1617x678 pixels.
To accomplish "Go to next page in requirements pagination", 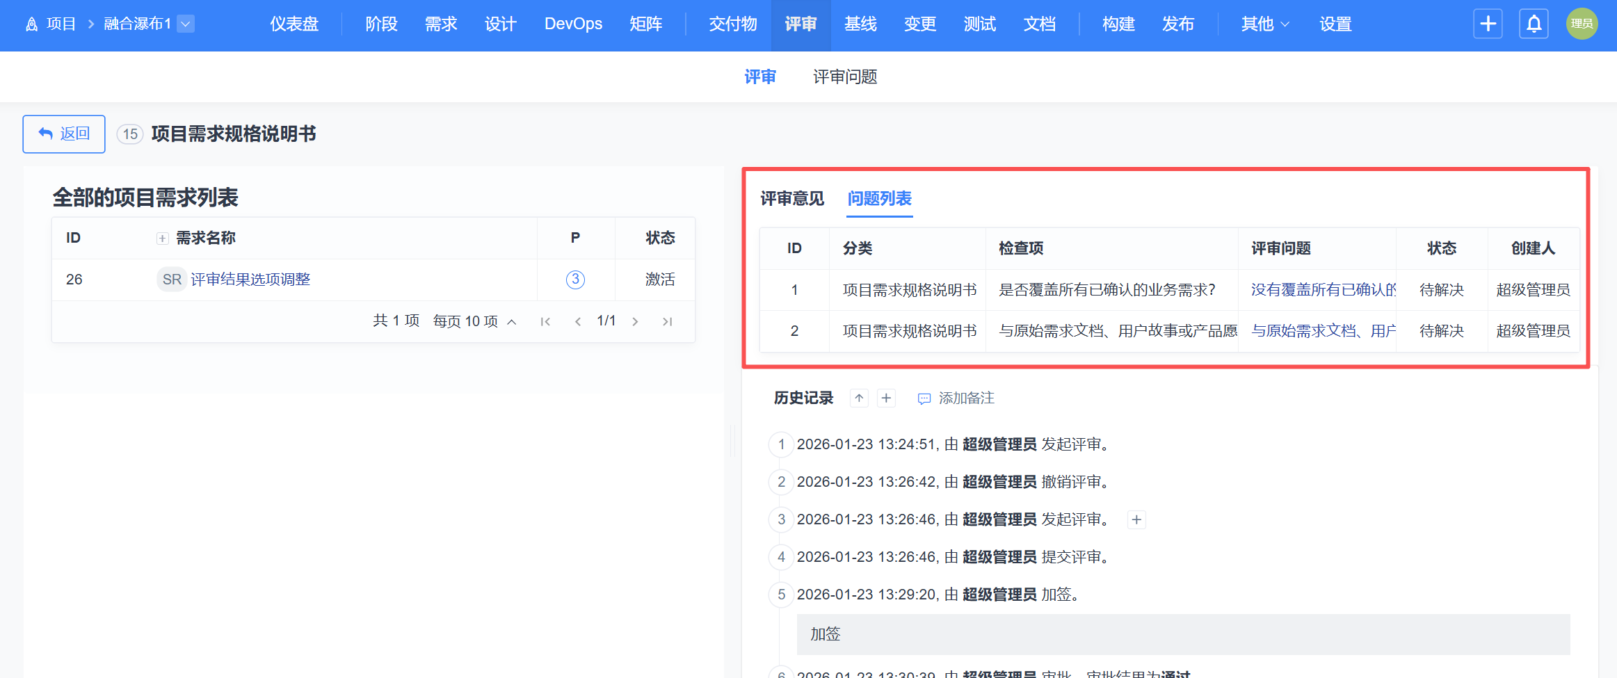I will (635, 321).
